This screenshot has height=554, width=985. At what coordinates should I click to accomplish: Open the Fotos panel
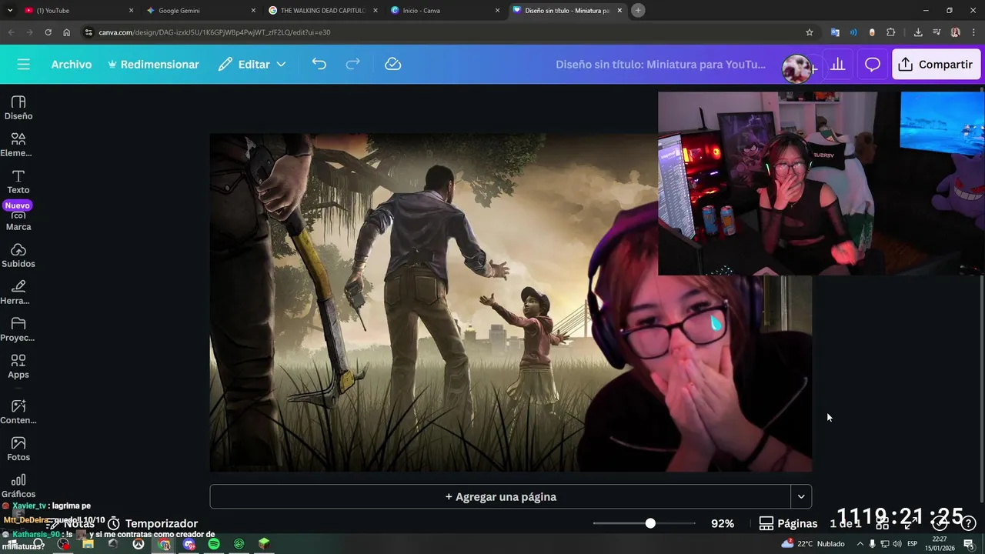coord(18,449)
